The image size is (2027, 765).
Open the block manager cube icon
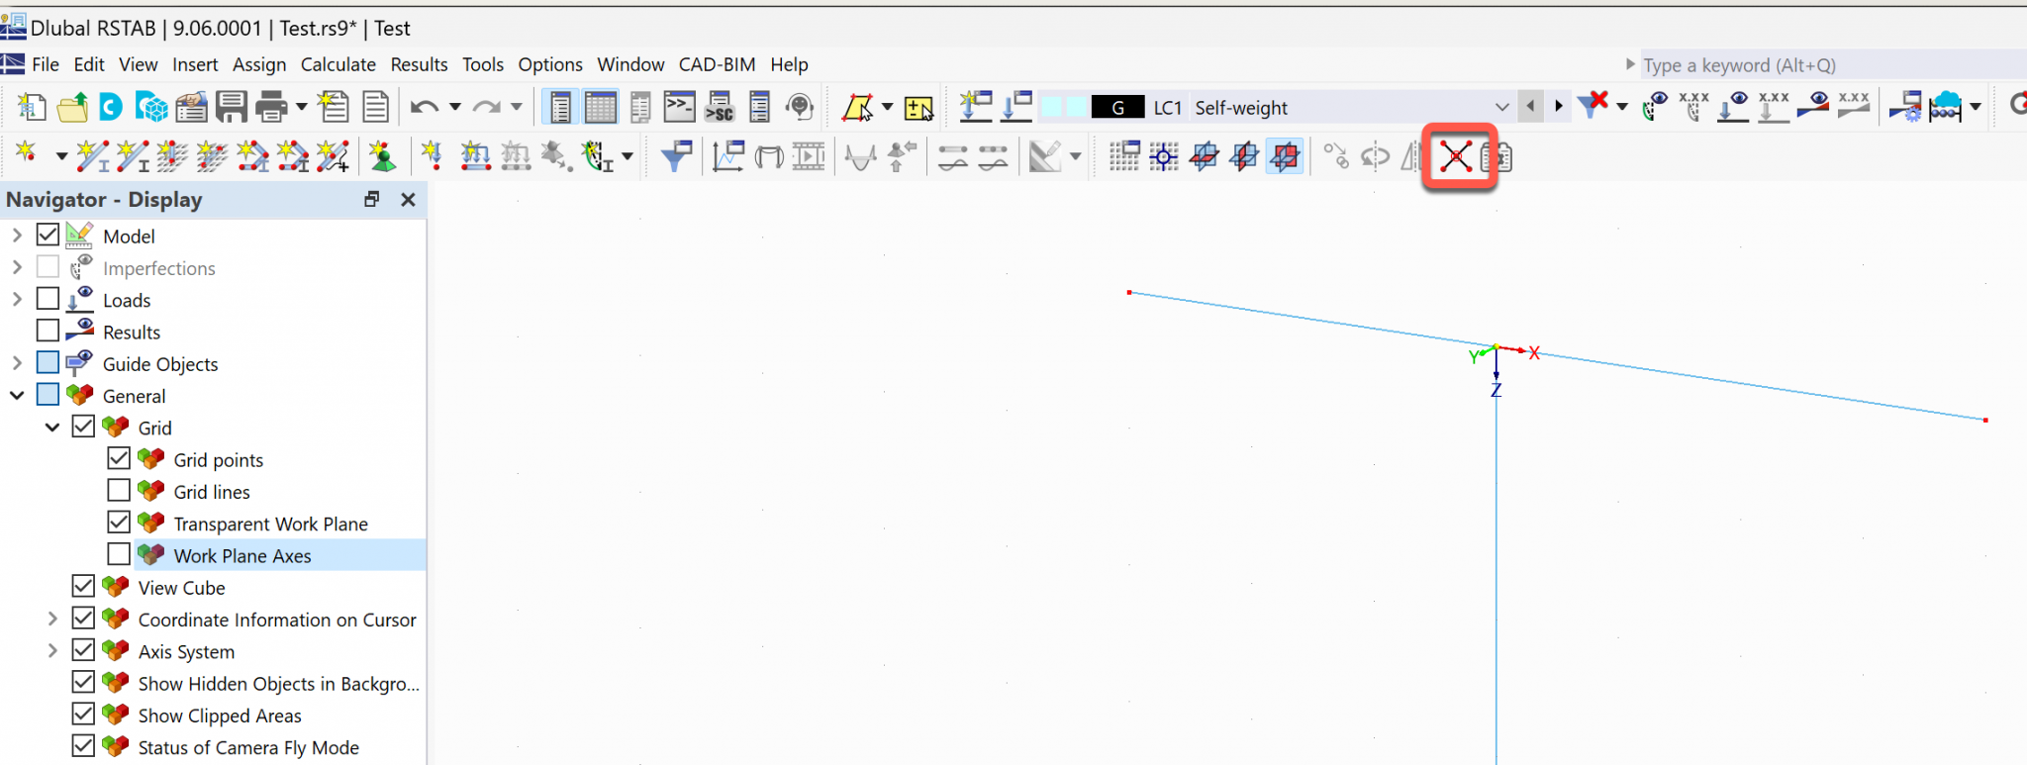click(151, 107)
